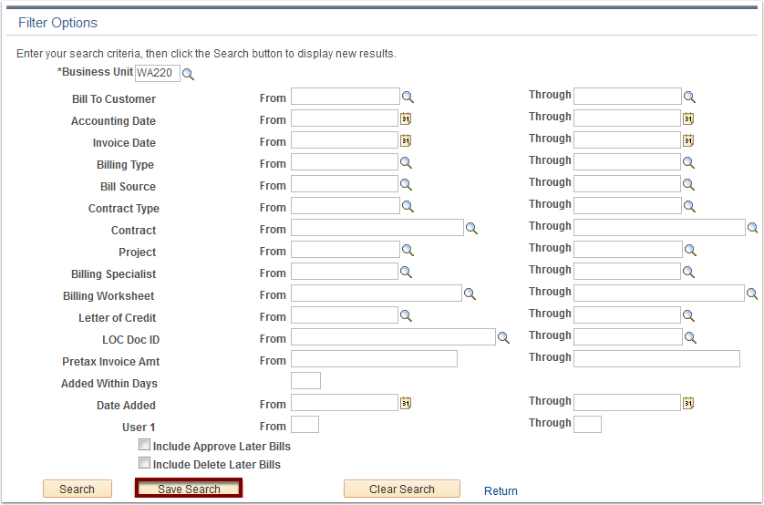Follow the Return link
The image size is (764, 505).
pos(501,491)
